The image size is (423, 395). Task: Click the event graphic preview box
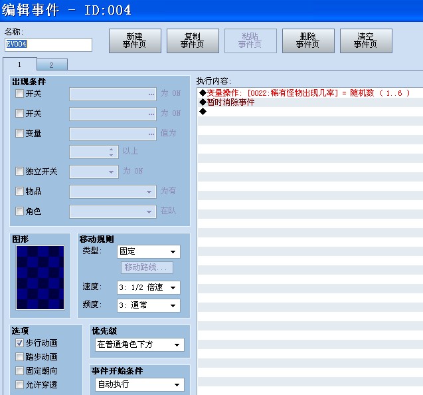[41, 277]
